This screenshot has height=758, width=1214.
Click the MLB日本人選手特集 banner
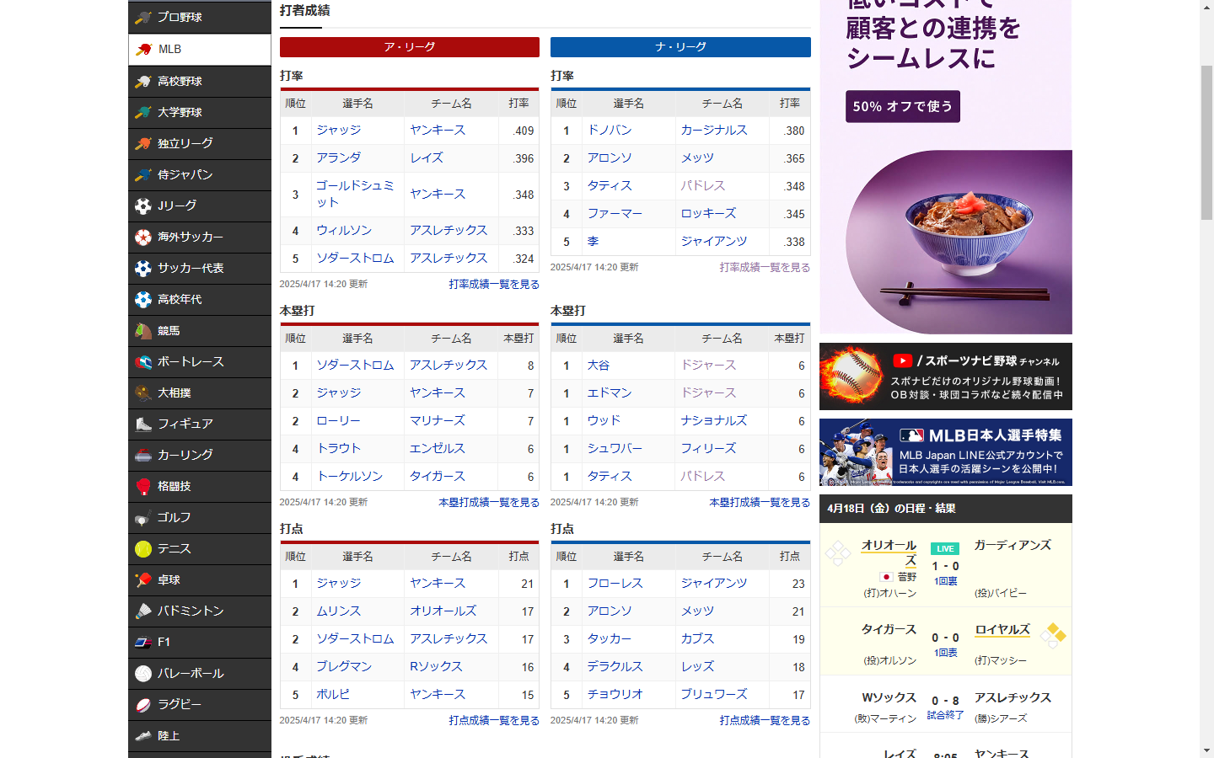point(946,452)
